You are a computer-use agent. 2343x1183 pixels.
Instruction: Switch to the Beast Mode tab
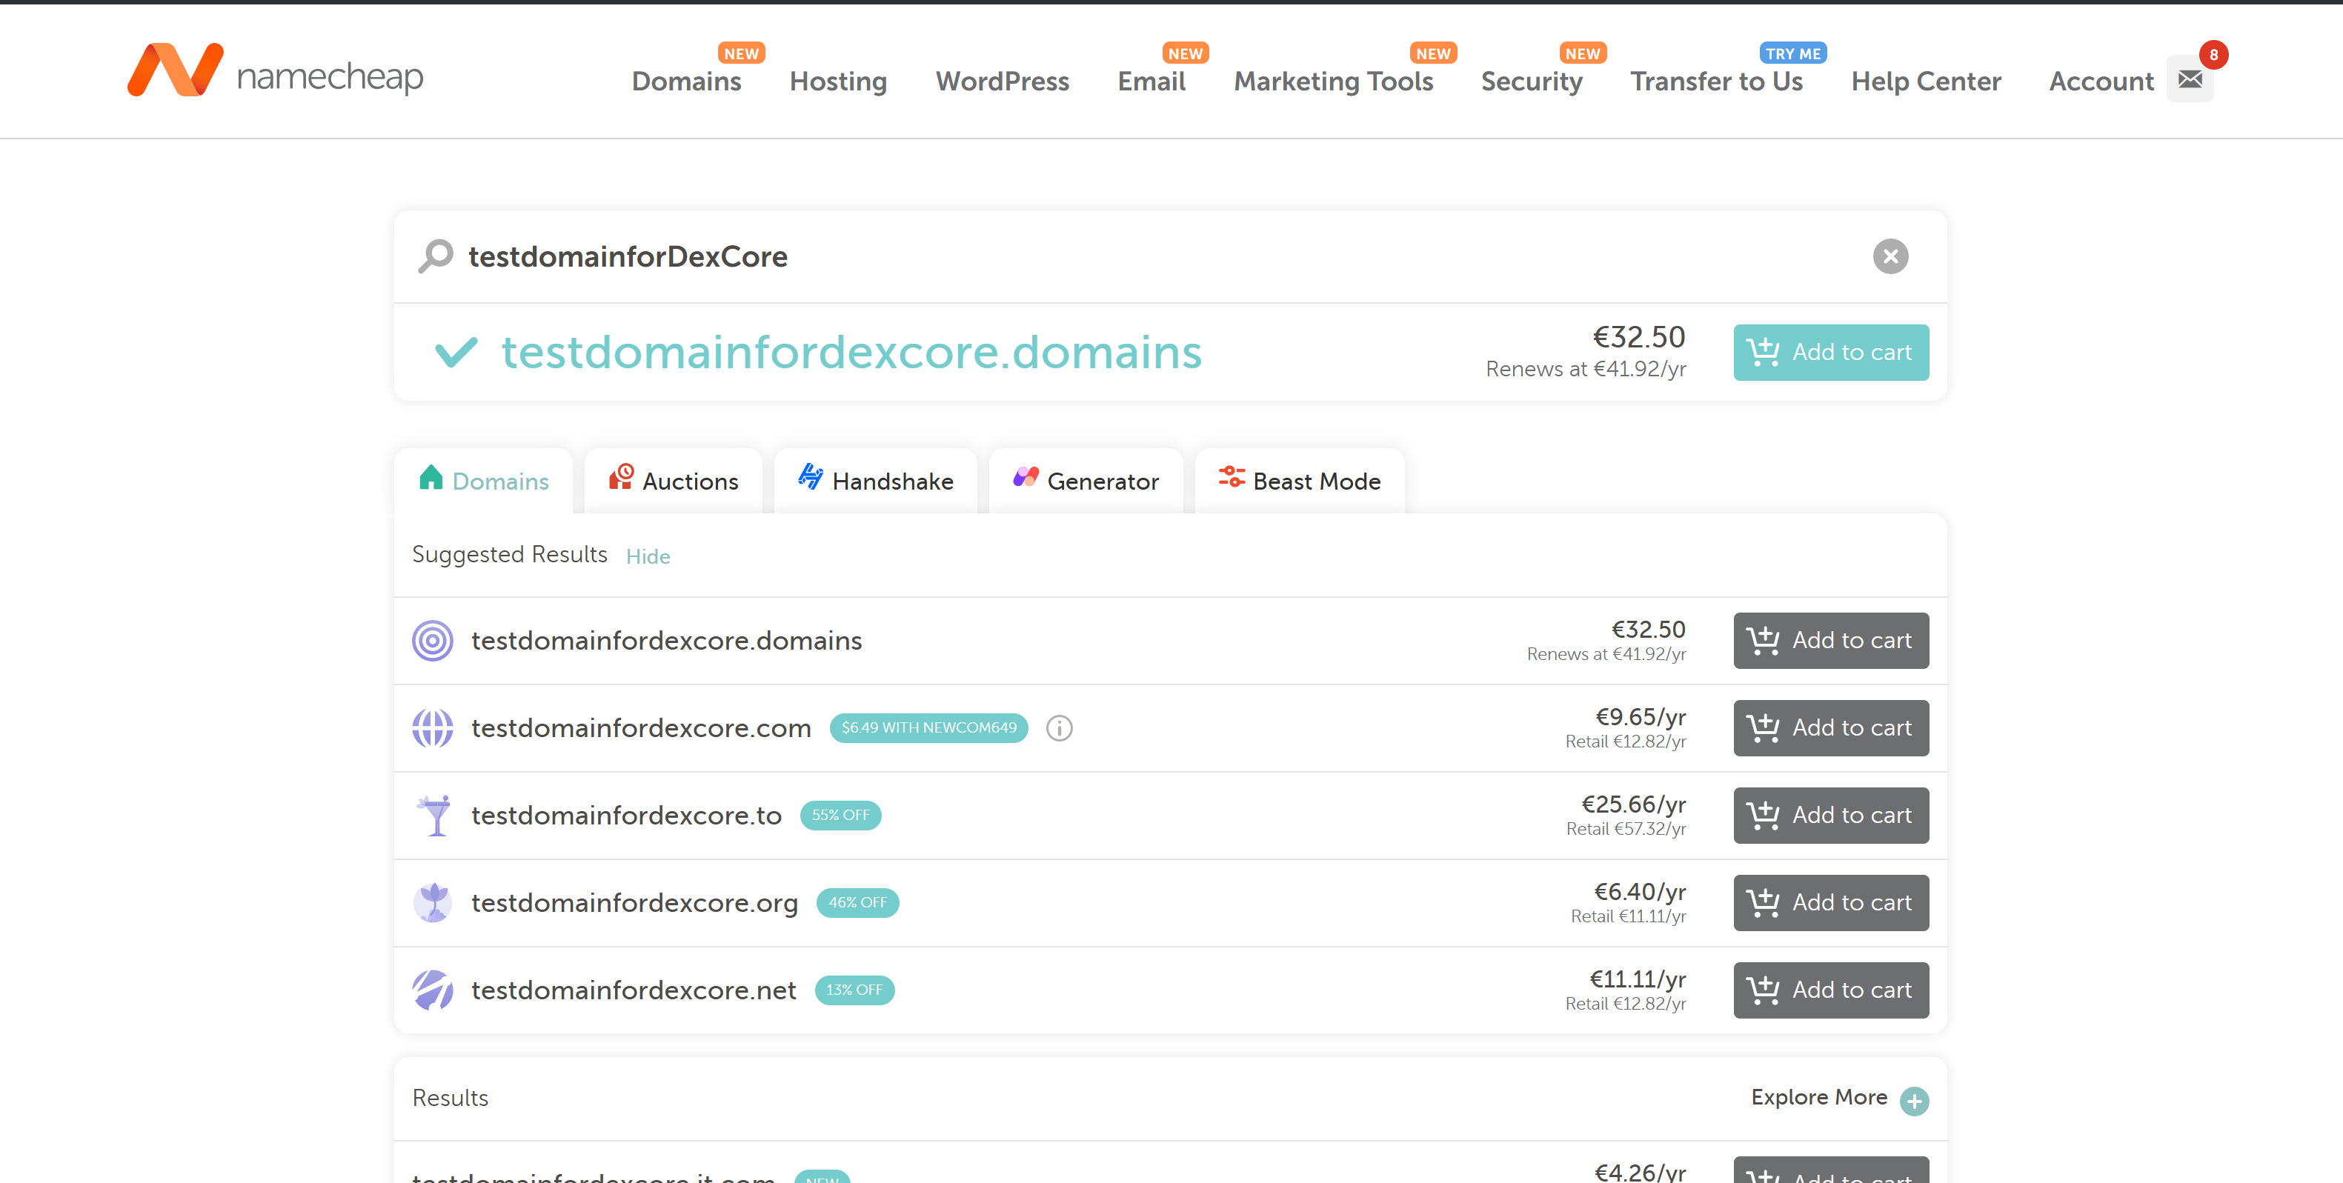[x=1300, y=481]
